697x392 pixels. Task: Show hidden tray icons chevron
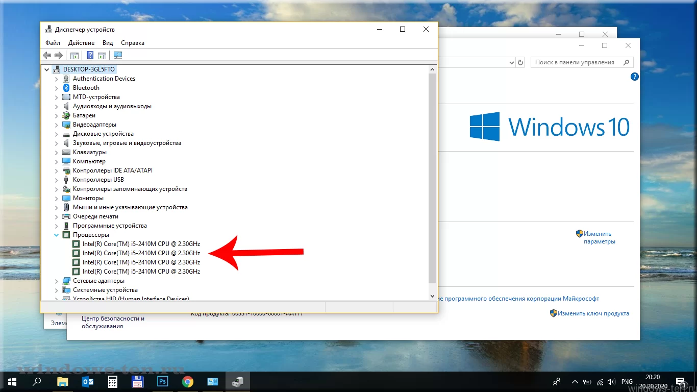(x=575, y=382)
